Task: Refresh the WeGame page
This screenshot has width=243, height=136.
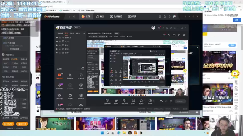Action: tap(74, 17)
